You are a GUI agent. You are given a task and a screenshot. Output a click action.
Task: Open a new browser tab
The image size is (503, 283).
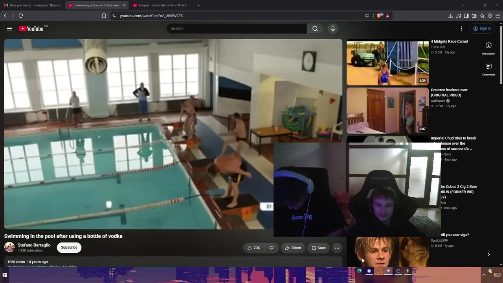click(198, 5)
